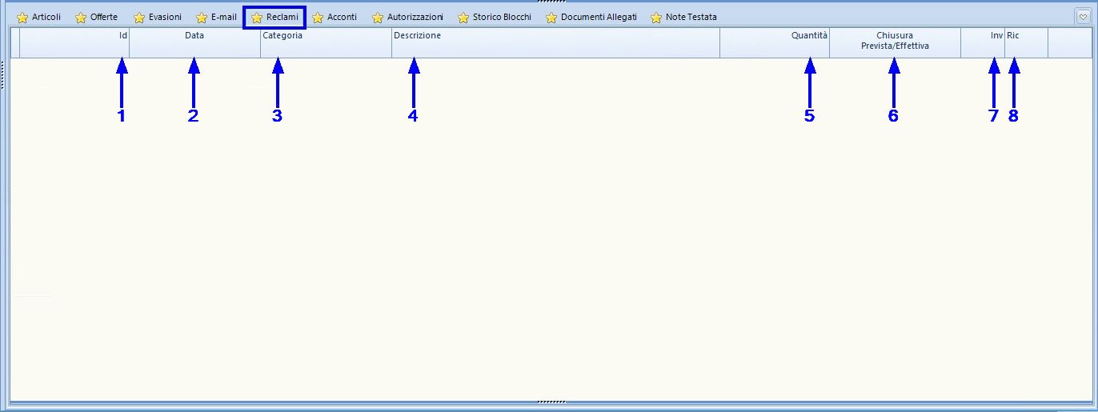Click the star icon next to Offerte
This screenshot has height=412, width=1098.
(81, 18)
